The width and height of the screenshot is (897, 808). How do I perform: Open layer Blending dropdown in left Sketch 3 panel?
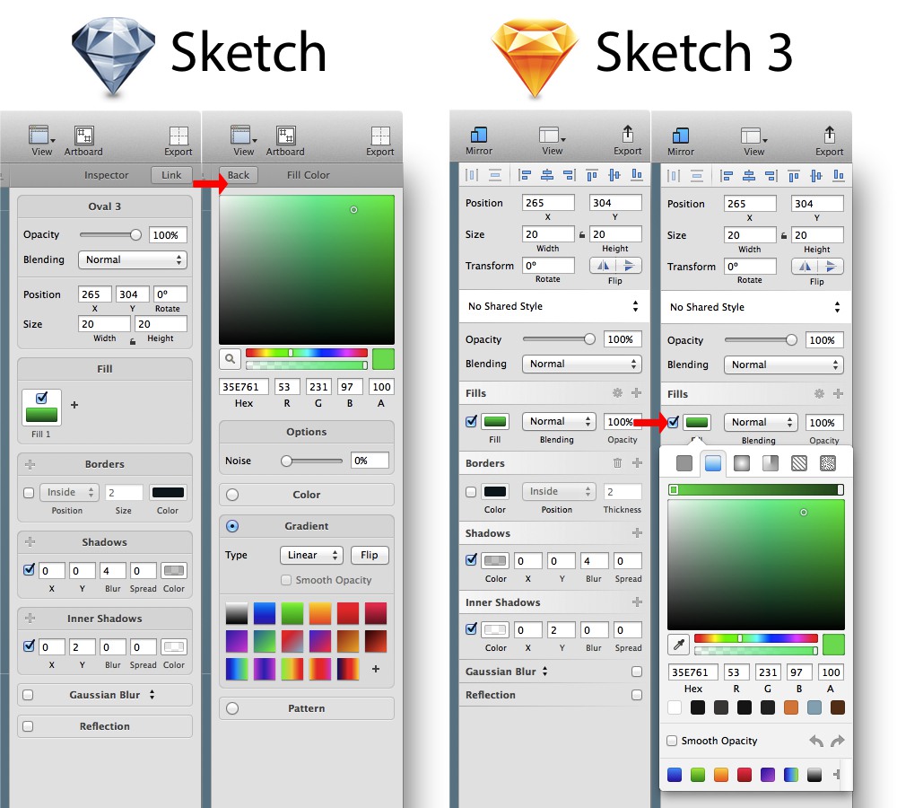click(582, 364)
